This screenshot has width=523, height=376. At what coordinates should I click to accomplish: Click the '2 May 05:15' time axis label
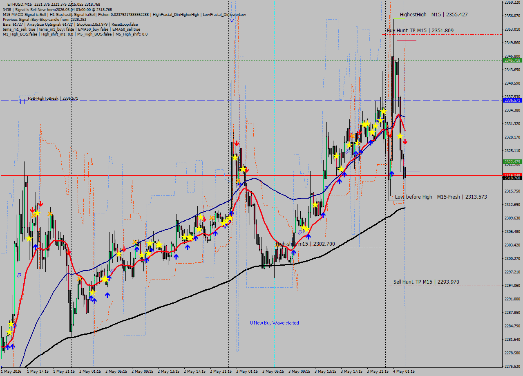pos(116,372)
